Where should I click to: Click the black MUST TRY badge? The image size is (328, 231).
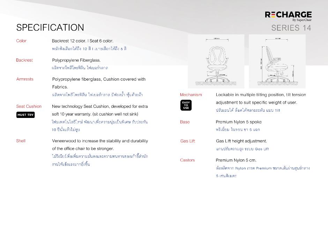(25, 115)
